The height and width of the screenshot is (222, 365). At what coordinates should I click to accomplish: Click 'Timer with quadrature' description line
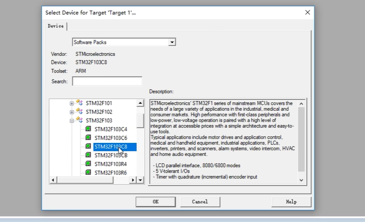(205, 177)
